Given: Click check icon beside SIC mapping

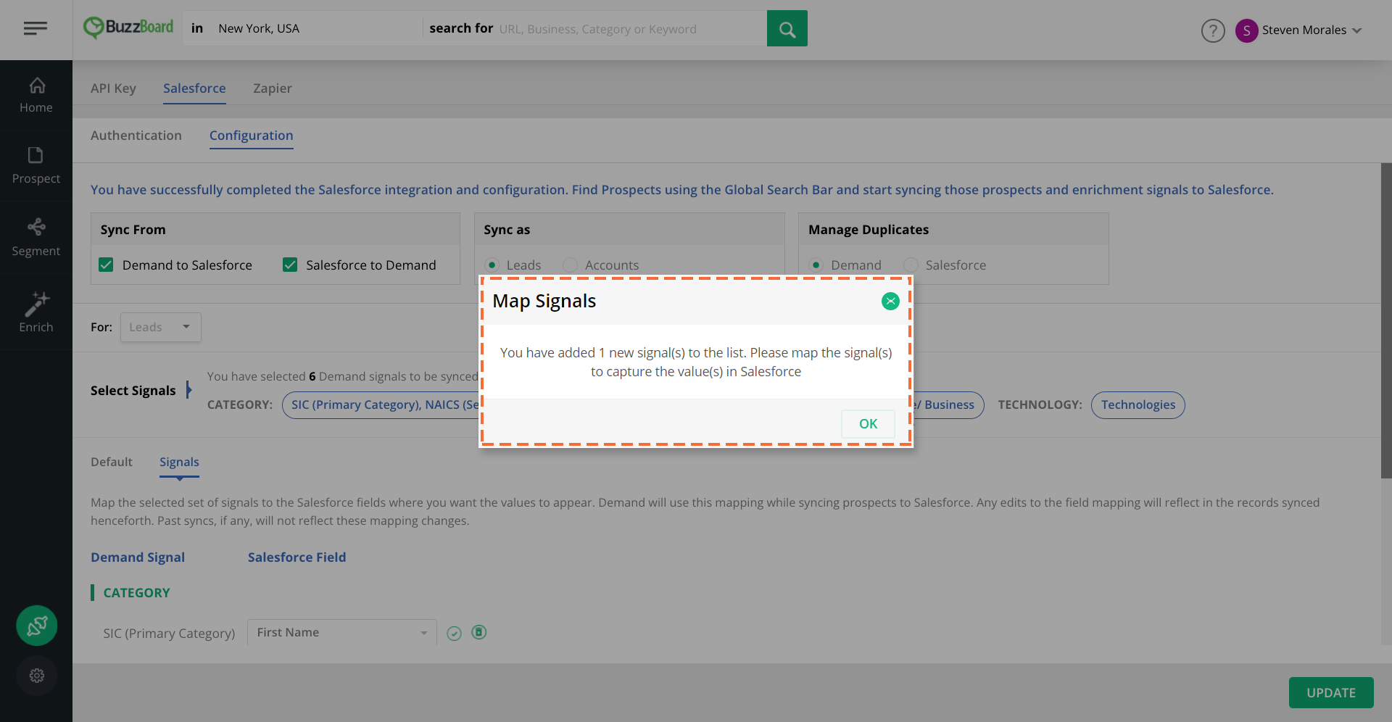Looking at the screenshot, I should (454, 634).
